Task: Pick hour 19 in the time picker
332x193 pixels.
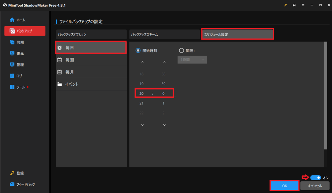Action: 141,84
